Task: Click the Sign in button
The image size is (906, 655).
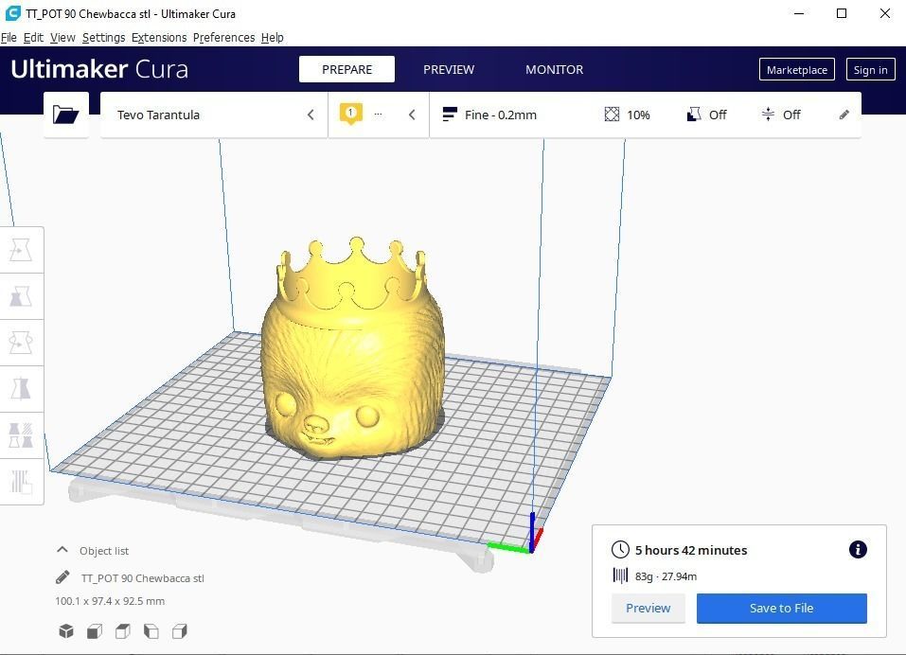Action: tap(870, 69)
